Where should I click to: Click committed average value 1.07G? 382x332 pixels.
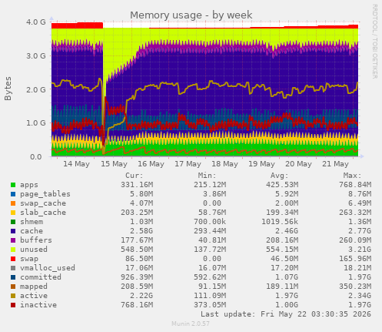(x=287, y=277)
